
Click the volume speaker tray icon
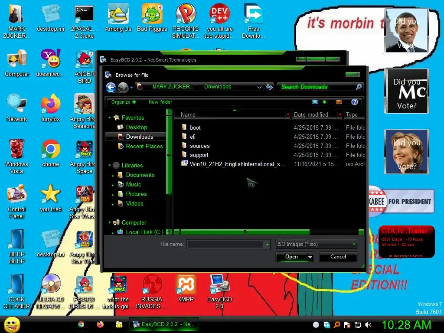click(368, 325)
